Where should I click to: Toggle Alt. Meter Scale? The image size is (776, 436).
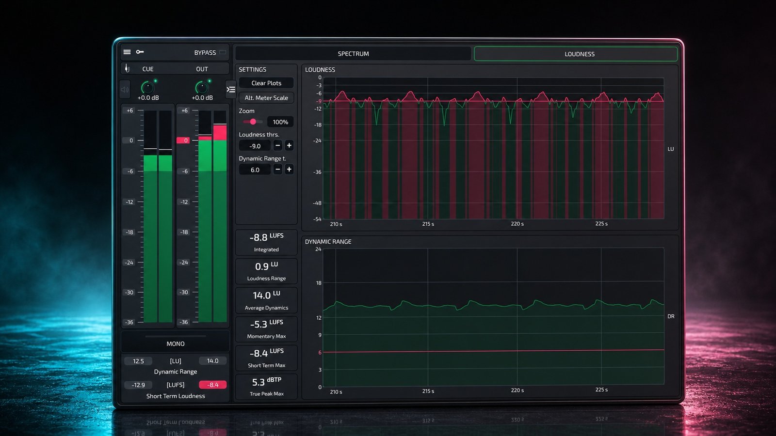point(266,97)
